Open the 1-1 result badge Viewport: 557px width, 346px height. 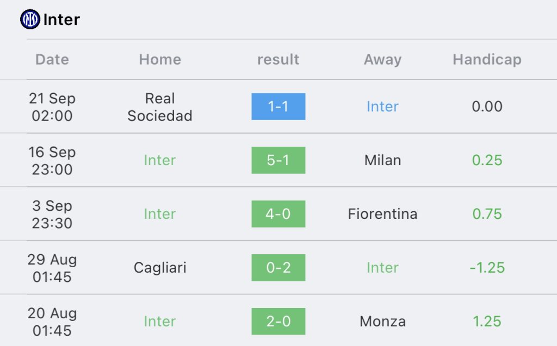pos(278,106)
